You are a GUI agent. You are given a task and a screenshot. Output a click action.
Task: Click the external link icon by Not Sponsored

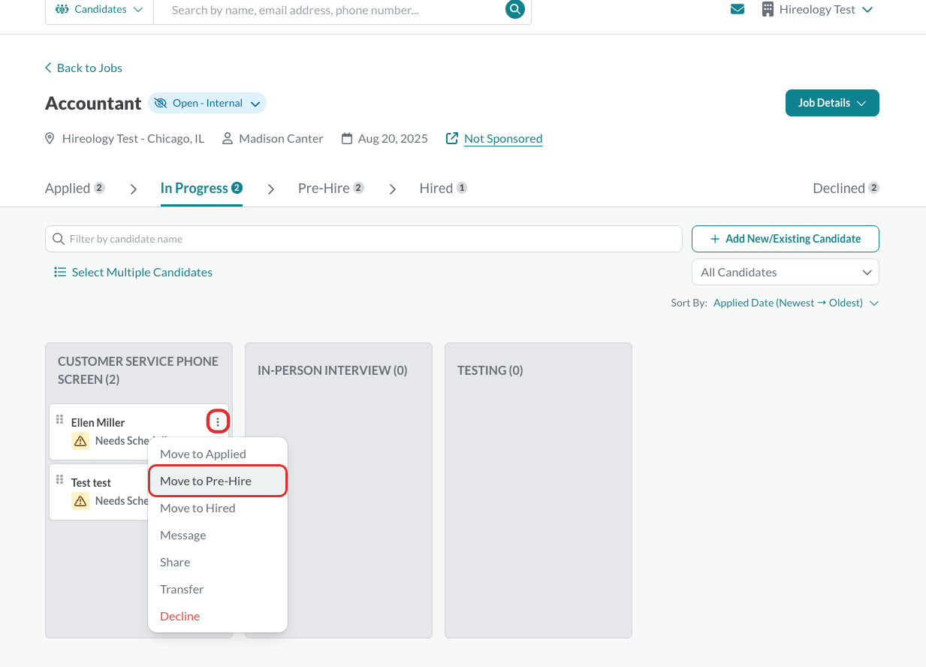click(452, 138)
